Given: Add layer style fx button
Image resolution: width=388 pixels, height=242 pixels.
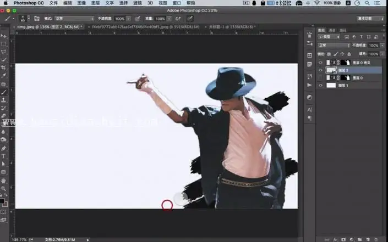Looking at the screenshot, I should 335,239.
